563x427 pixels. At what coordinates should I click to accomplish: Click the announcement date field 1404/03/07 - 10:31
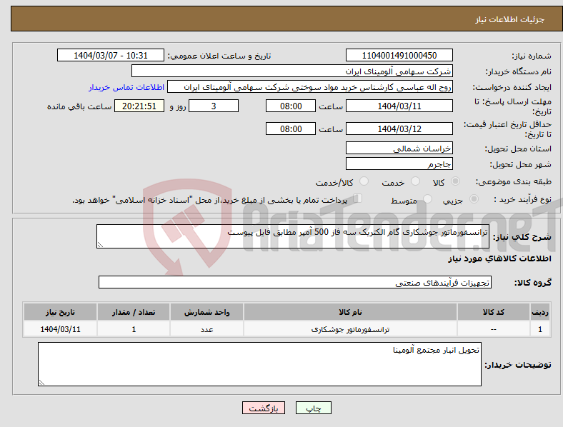pos(111,55)
